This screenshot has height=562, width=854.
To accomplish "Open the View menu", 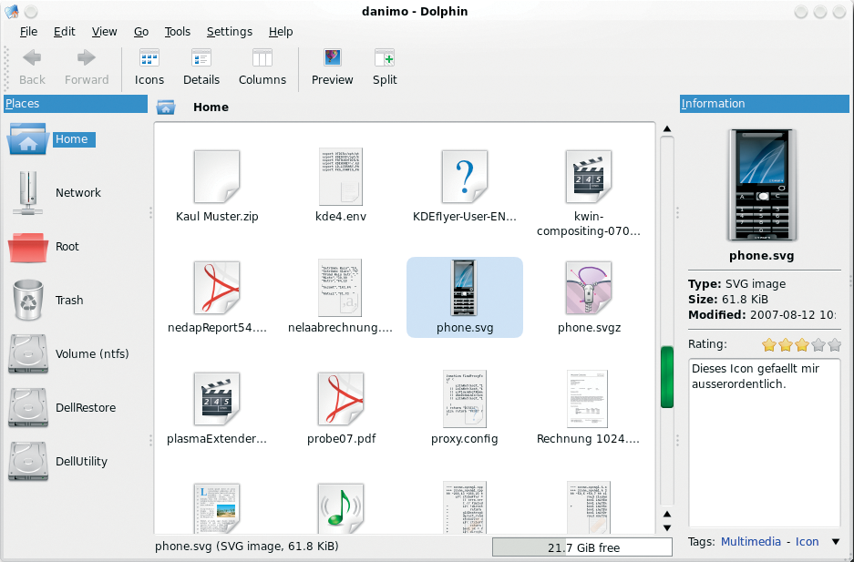I will [104, 32].
